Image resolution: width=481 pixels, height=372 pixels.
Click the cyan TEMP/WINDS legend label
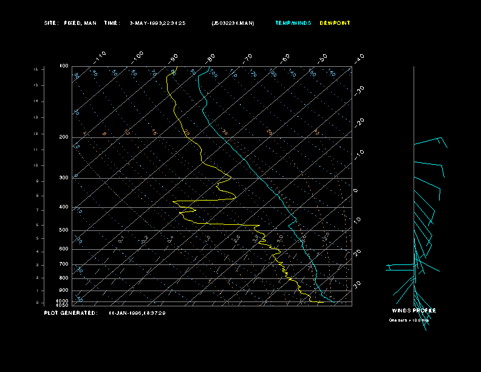coord(293,23)
